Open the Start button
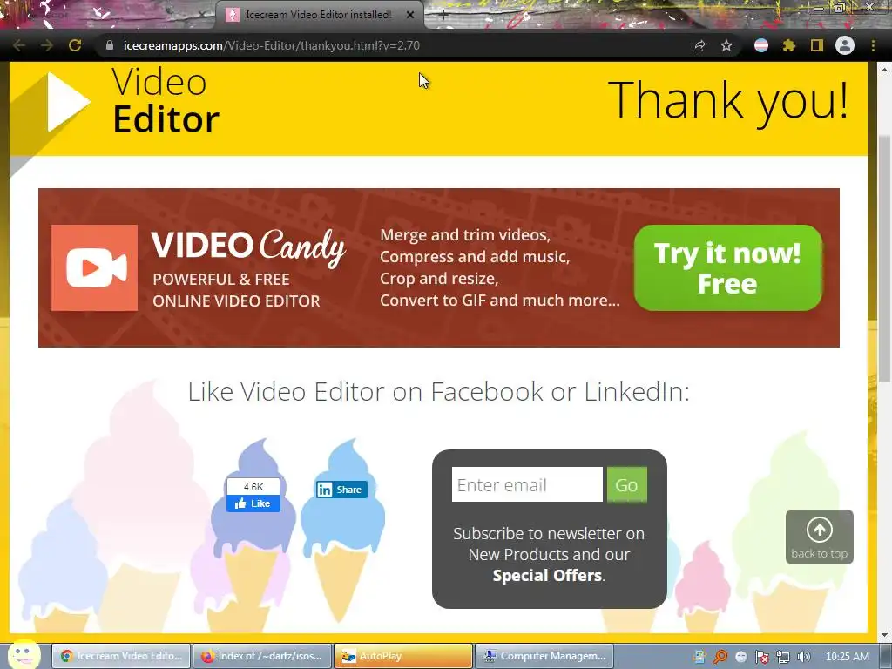Image resolution: width=892 pixels, height=669 pixels. click(x=24, y=655)
